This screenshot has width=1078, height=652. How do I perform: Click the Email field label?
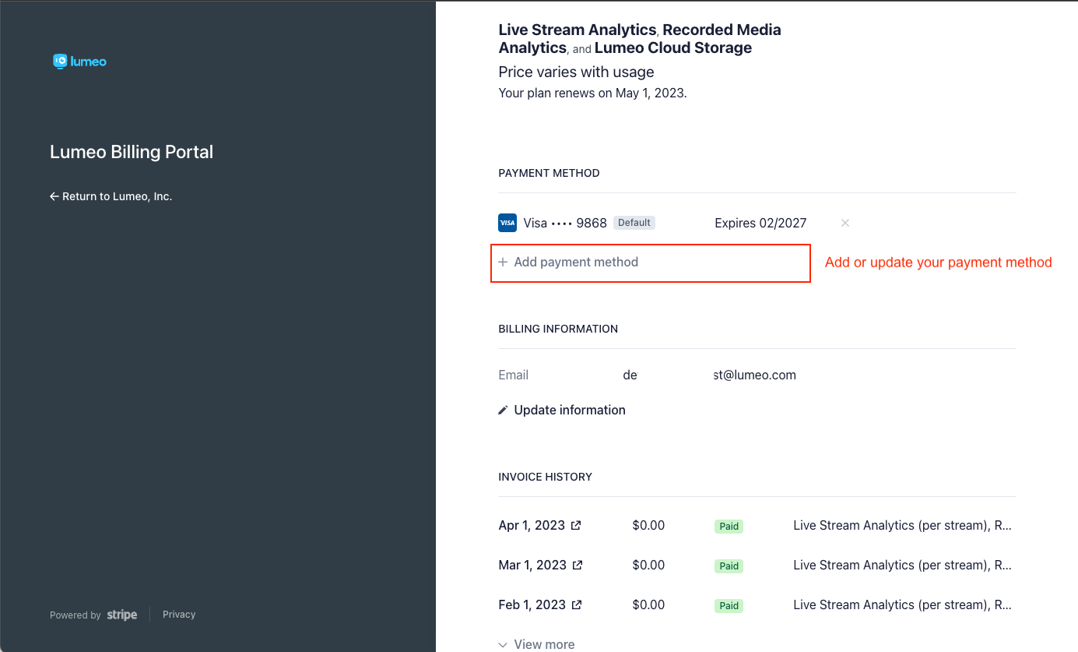pyautogui.click(x=513, y=375)
